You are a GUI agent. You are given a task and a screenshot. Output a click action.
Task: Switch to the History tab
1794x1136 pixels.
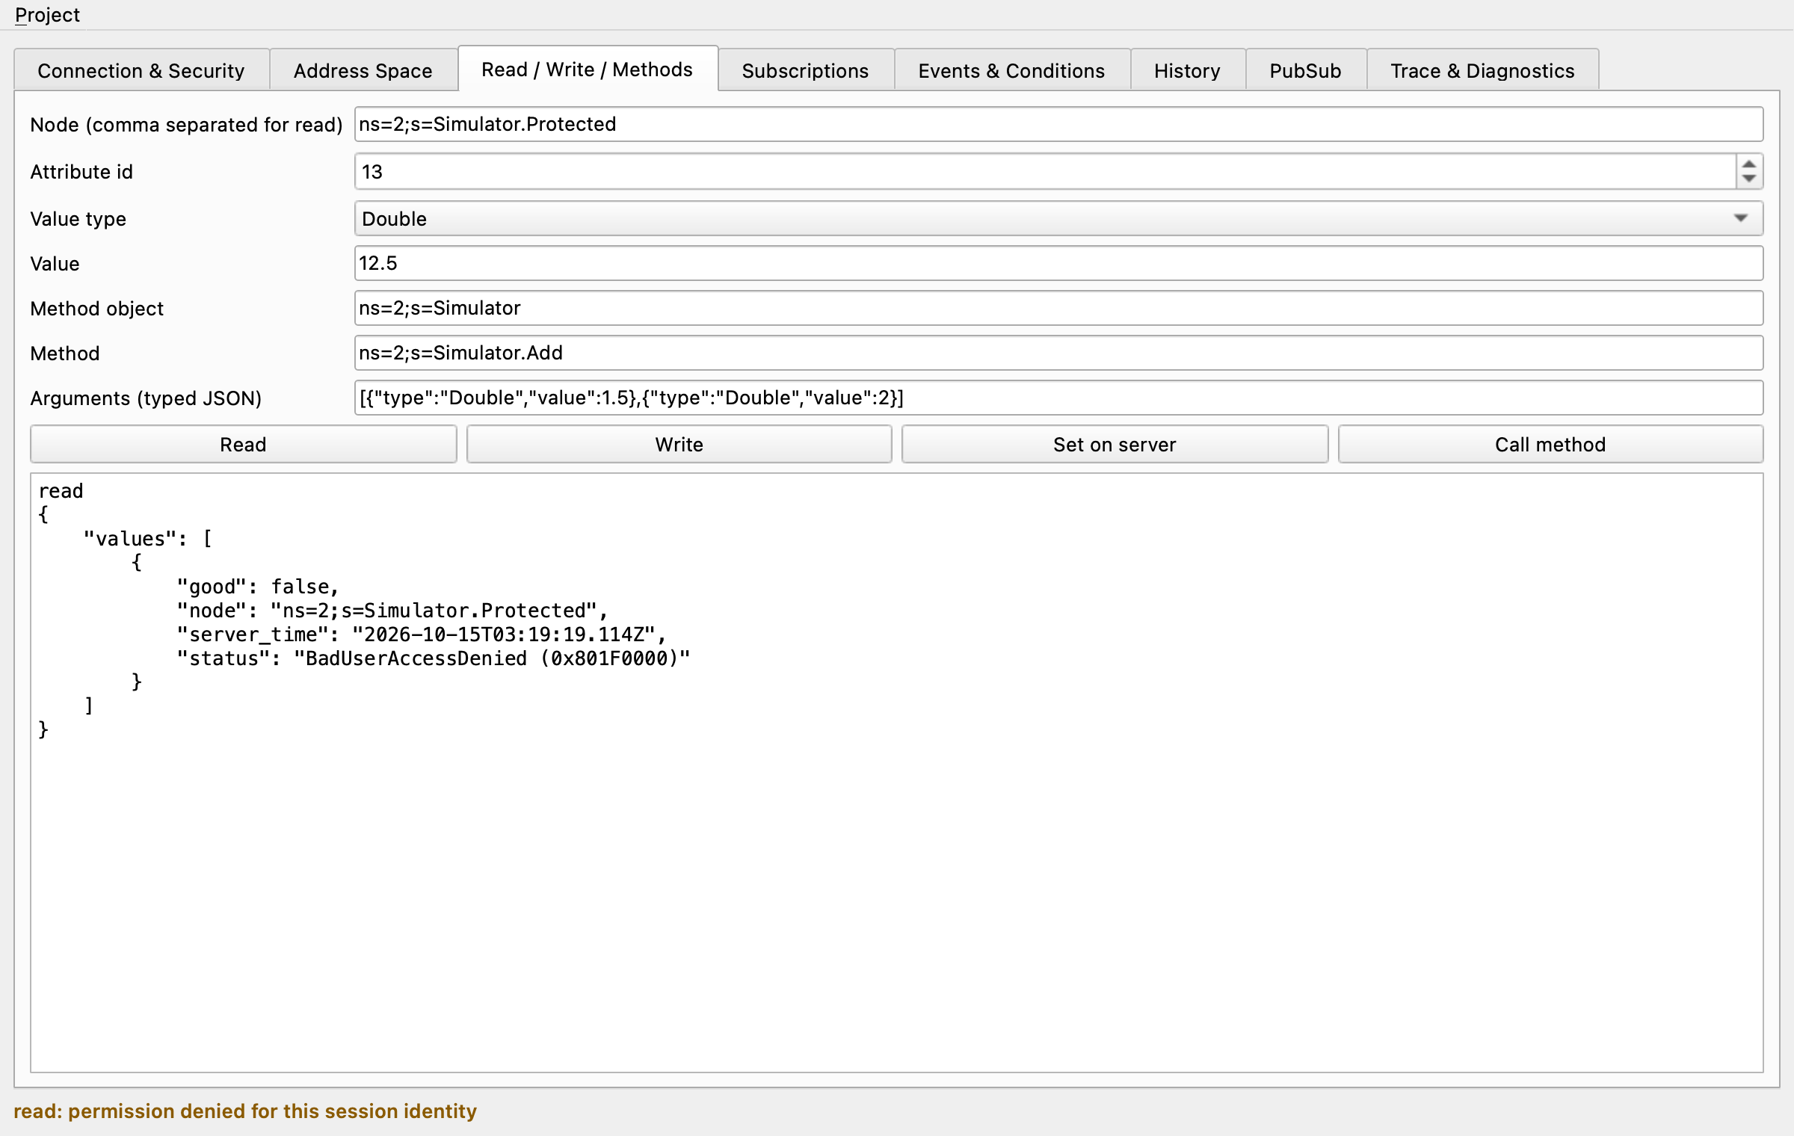1187,70
